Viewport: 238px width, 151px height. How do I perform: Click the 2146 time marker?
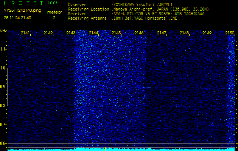(139, 33)
